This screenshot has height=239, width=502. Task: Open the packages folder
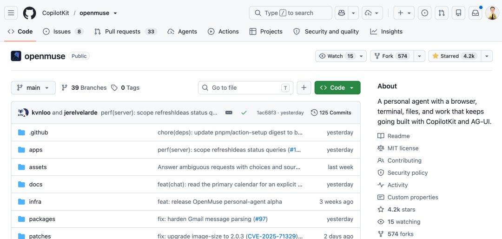[42, 219]
